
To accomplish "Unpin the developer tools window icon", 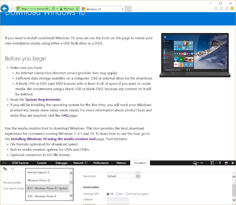I will coord(226,163).
